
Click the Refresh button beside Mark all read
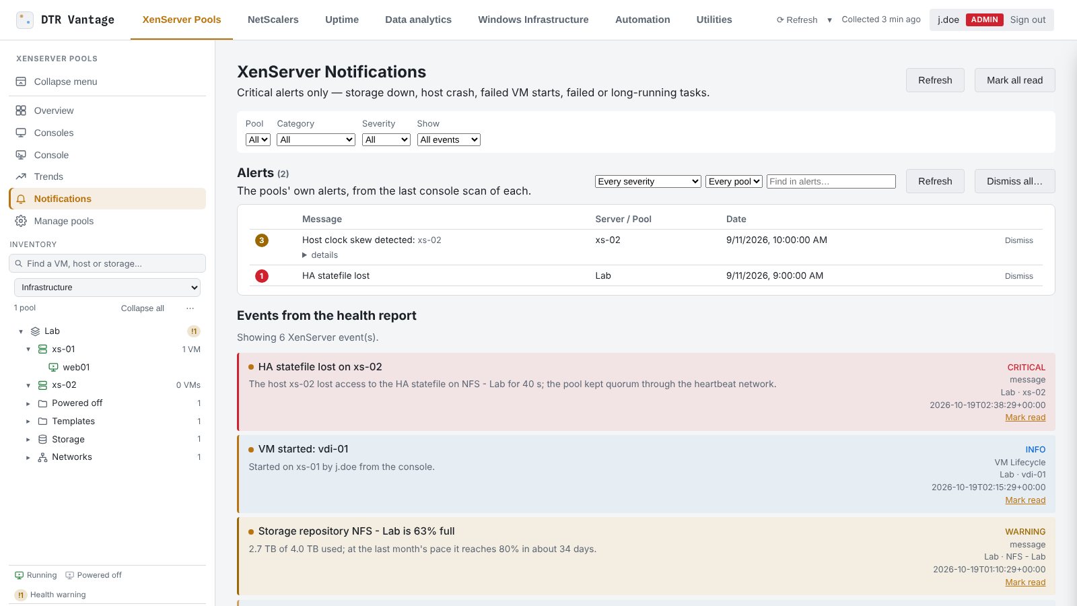[935, 80]
